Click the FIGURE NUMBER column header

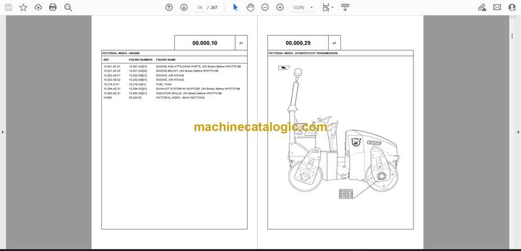click(141, 60)
